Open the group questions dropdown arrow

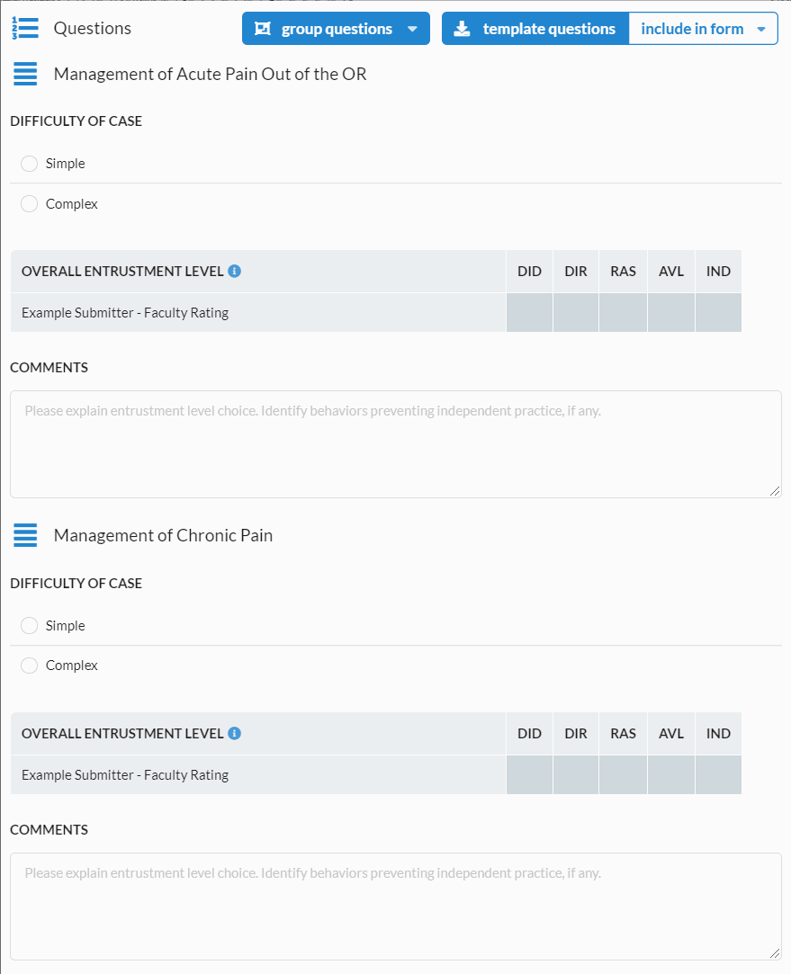tap(412, 29)
